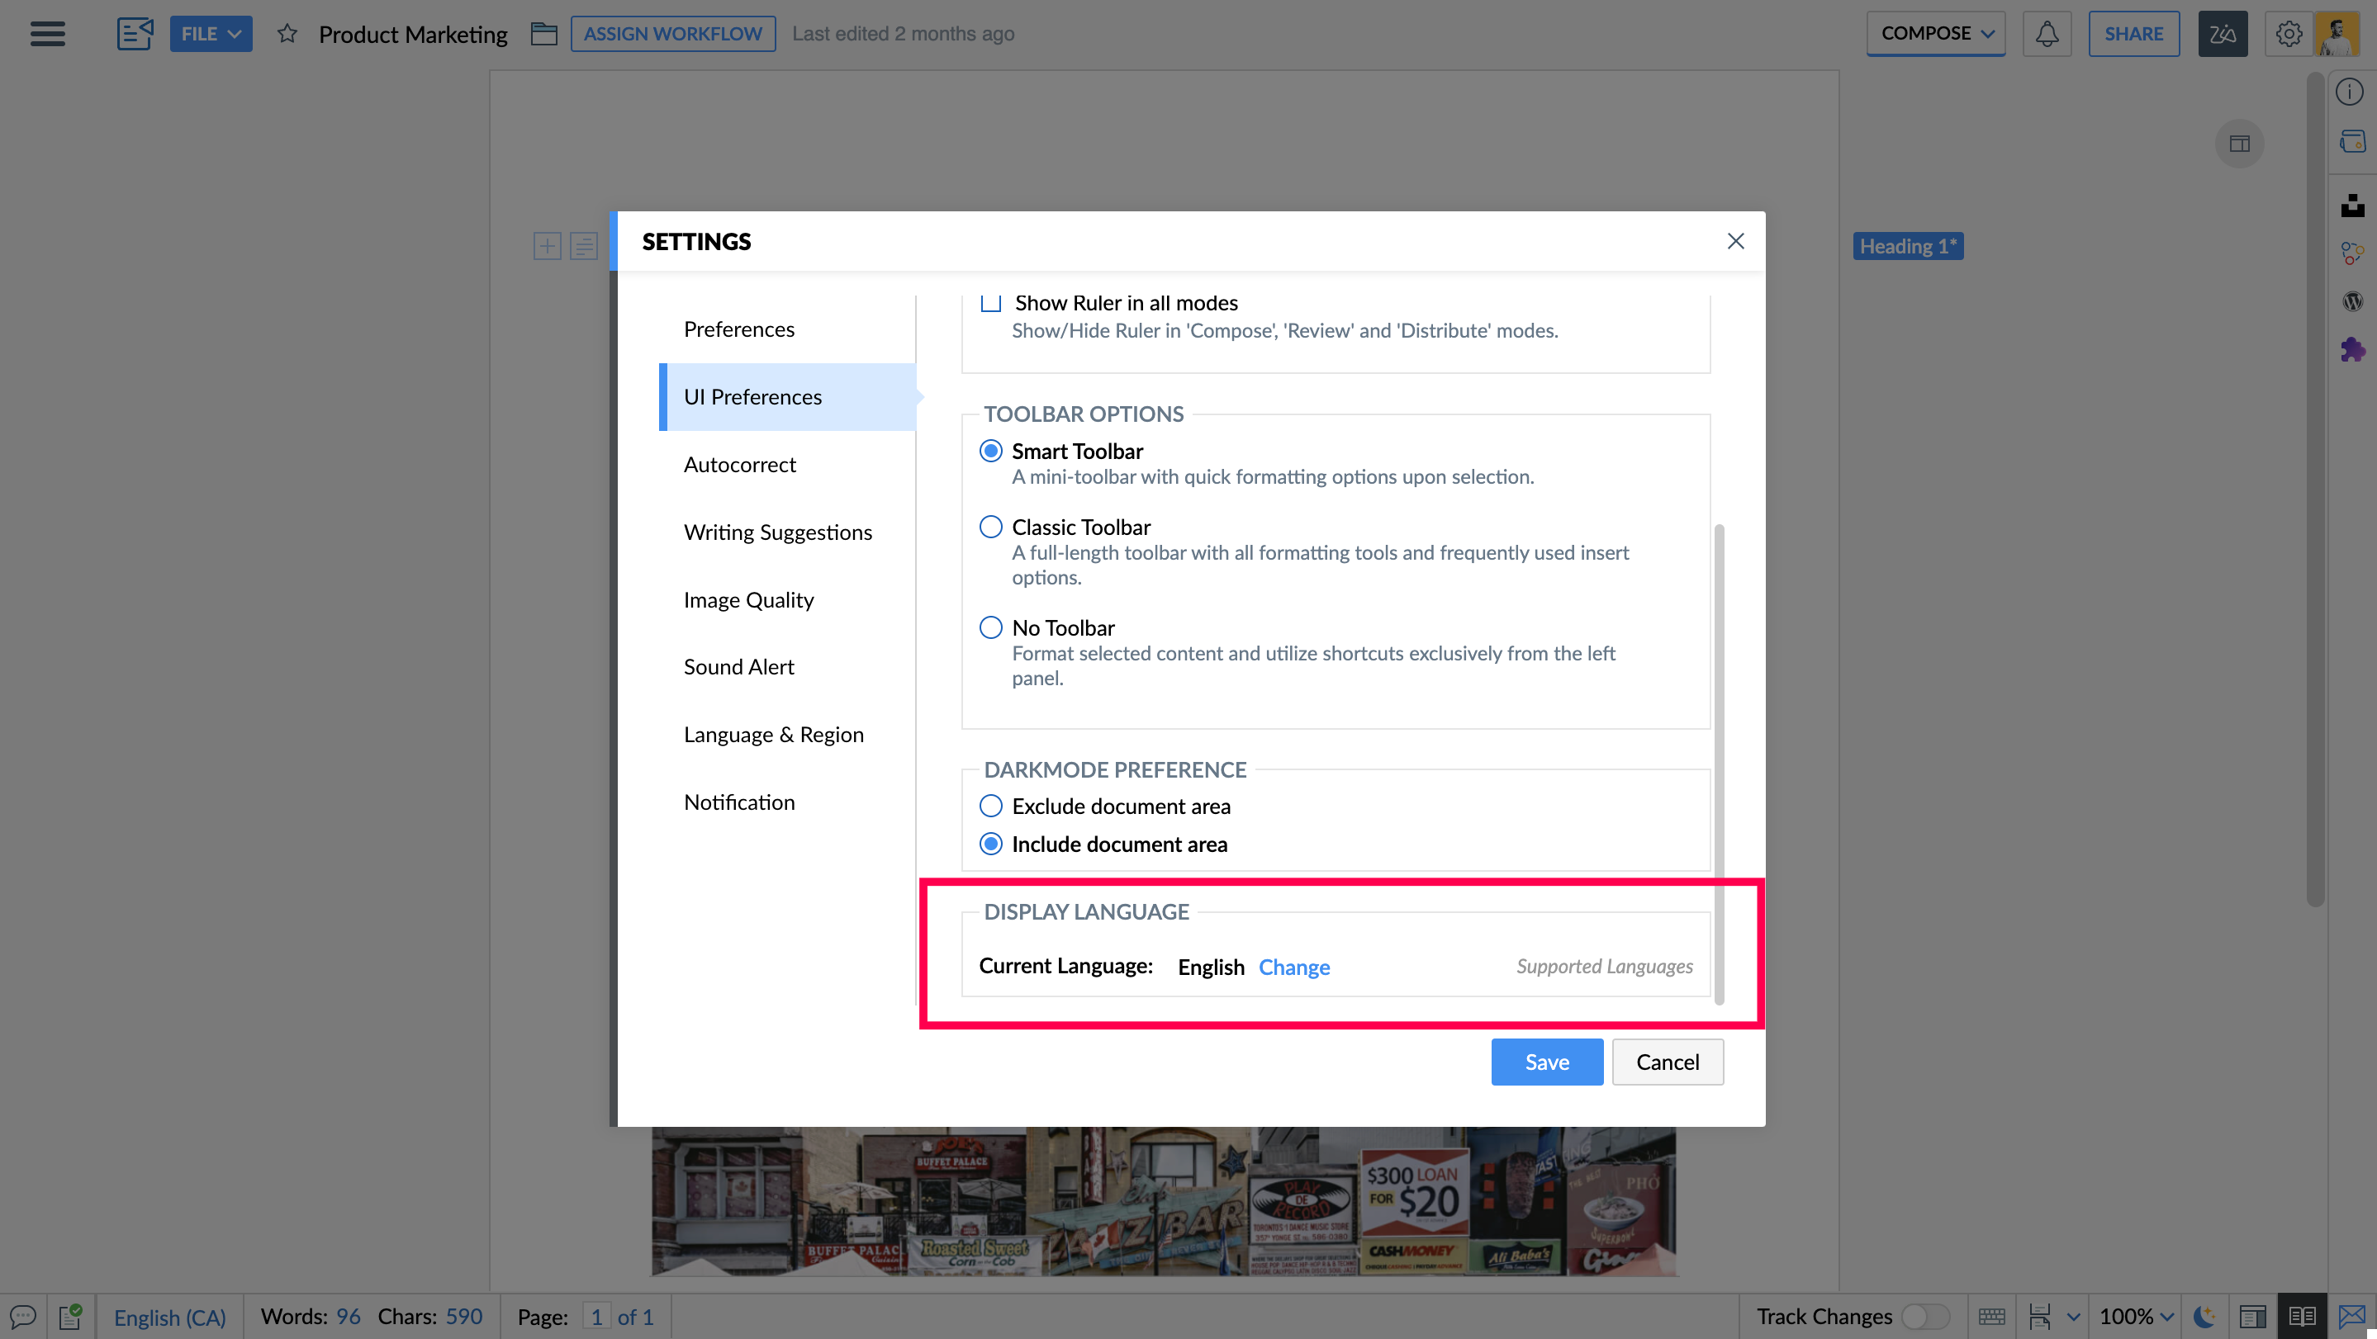2377x1339 pixels.
Task: Choose Exclude document area
Action: click(x=990, y=806)
